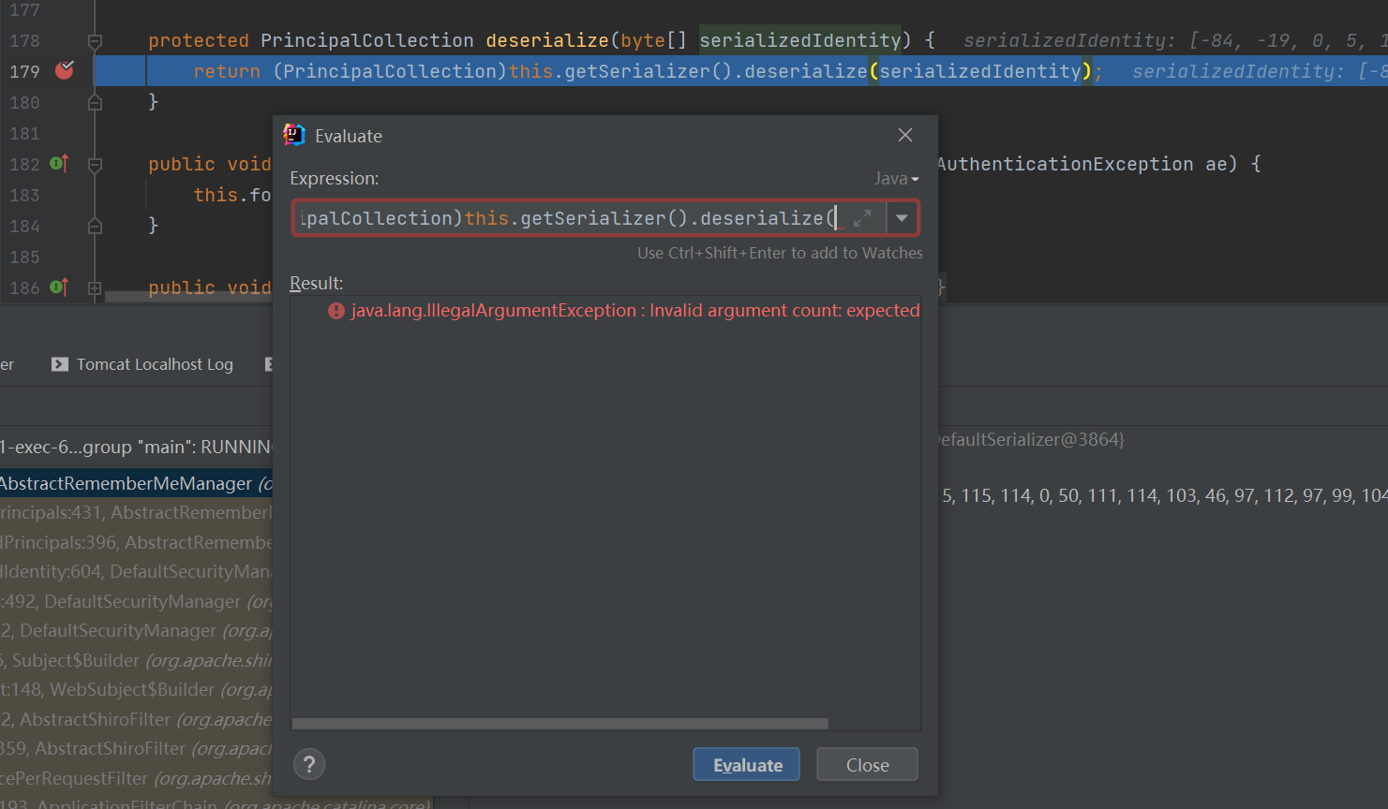The width and height of the screenshot is (1388, 809).
Task: Toggle the breakpoint on line 179
Action: coord(65,70)
